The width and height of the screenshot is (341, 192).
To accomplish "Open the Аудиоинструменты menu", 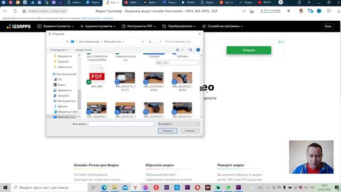I will tap(98, 26).
